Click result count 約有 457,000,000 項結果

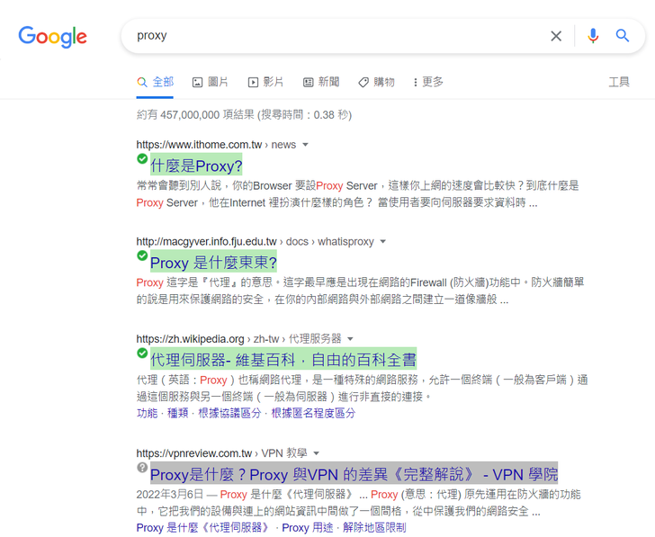point(195,115)
